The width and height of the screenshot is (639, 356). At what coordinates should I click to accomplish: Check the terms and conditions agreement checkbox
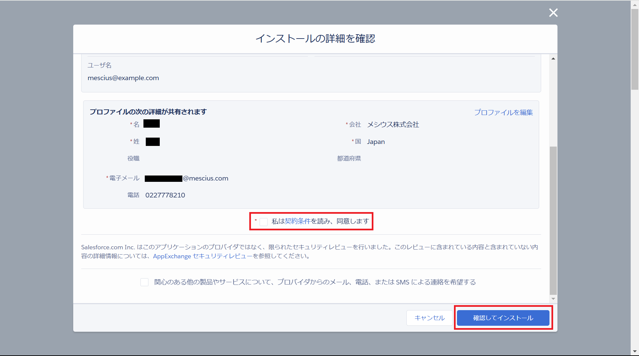264,222
